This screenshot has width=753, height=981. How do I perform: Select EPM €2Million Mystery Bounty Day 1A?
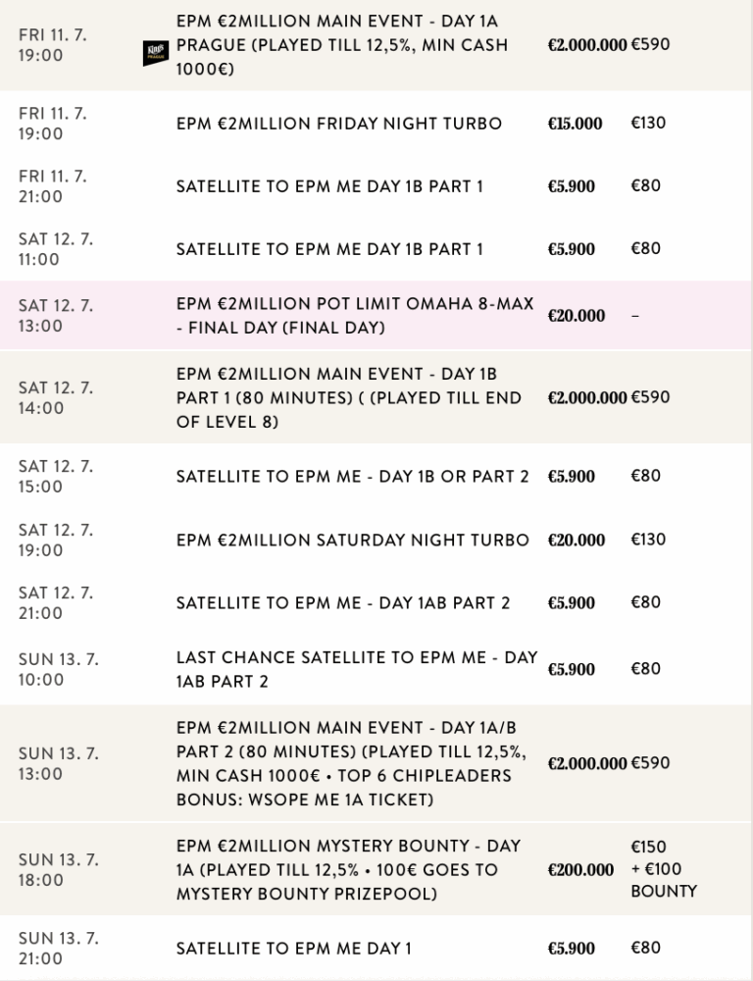tap(348, 869)
